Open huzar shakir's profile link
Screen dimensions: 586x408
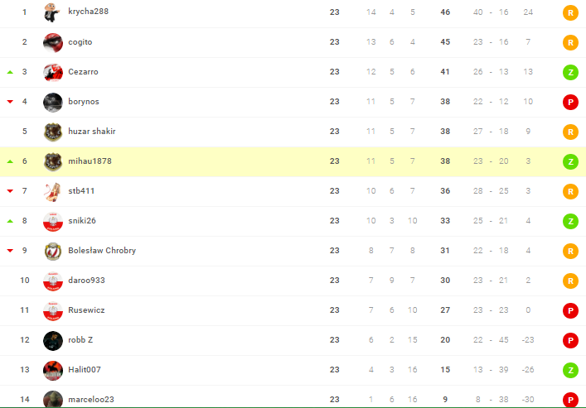pos(91,132)
